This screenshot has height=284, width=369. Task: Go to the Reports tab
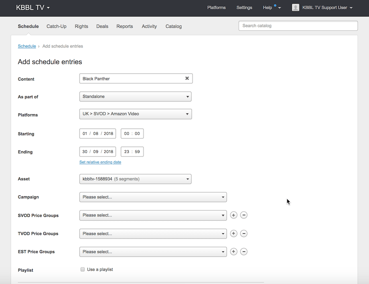point(125,27)
